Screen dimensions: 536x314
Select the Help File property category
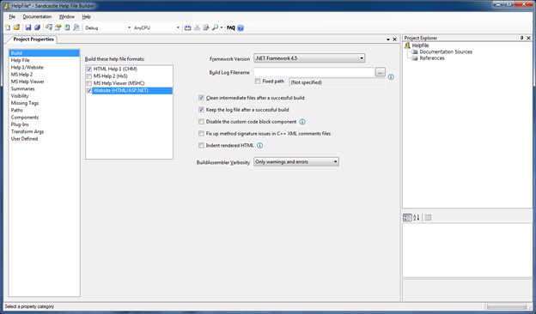tap(45, 60)
